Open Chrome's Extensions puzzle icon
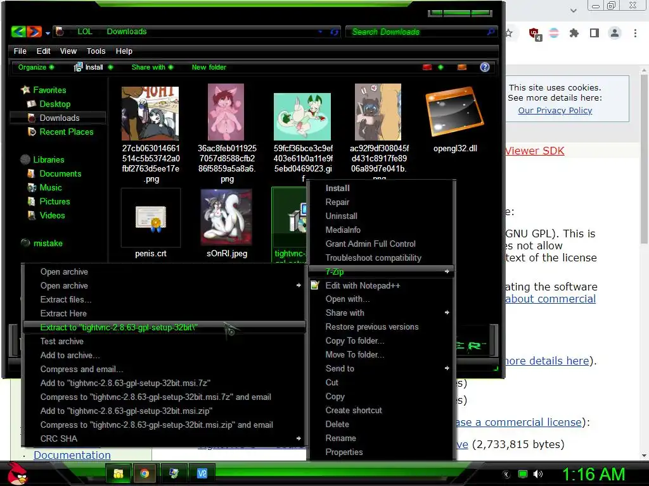This screenshot has height=486, width=649. [574, 33]
